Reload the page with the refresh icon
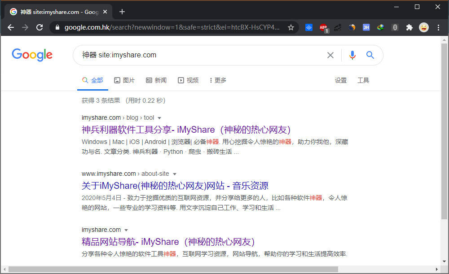The width and height of the screenshot is (449, 274). pos(40,27)
